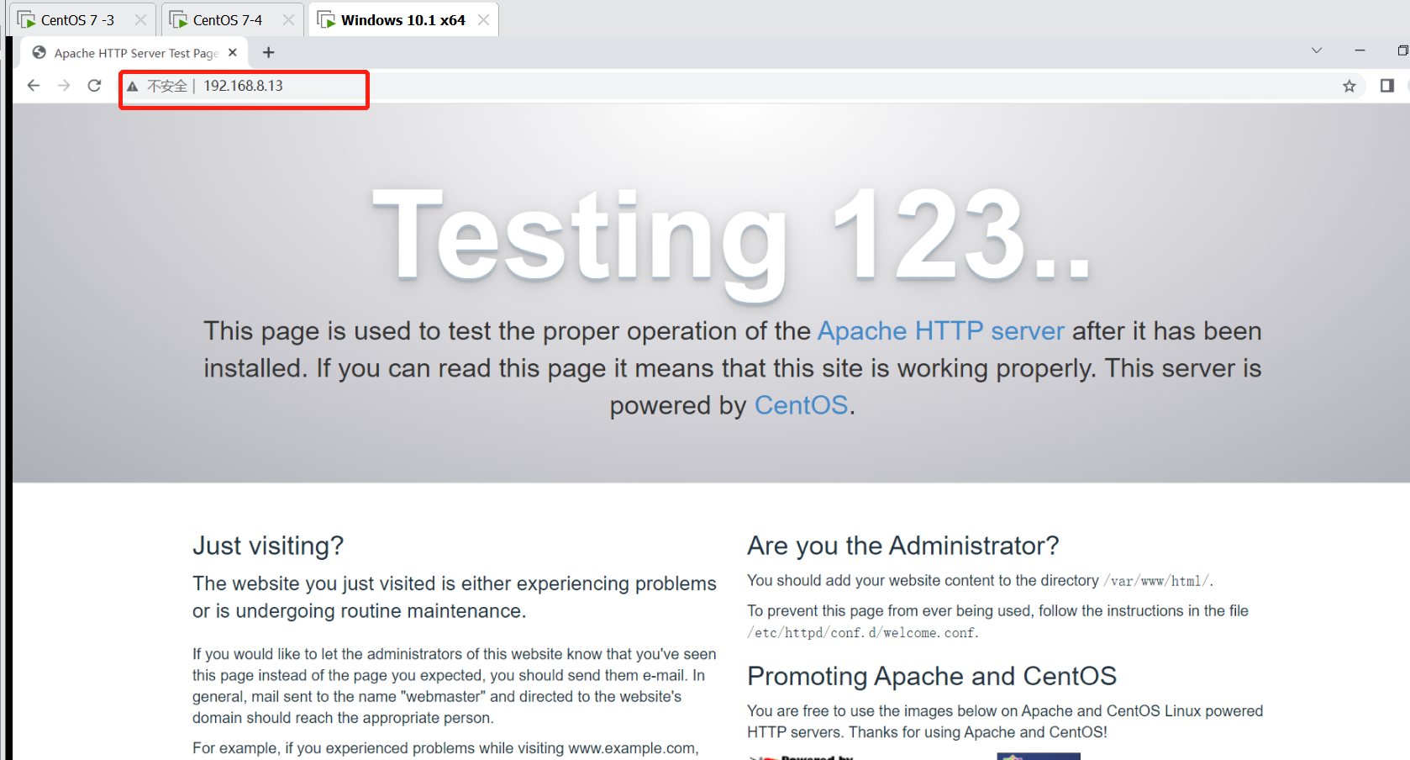Reload the current page
Viewport: 1410px width, 760px height.
(x=94, y=86)
